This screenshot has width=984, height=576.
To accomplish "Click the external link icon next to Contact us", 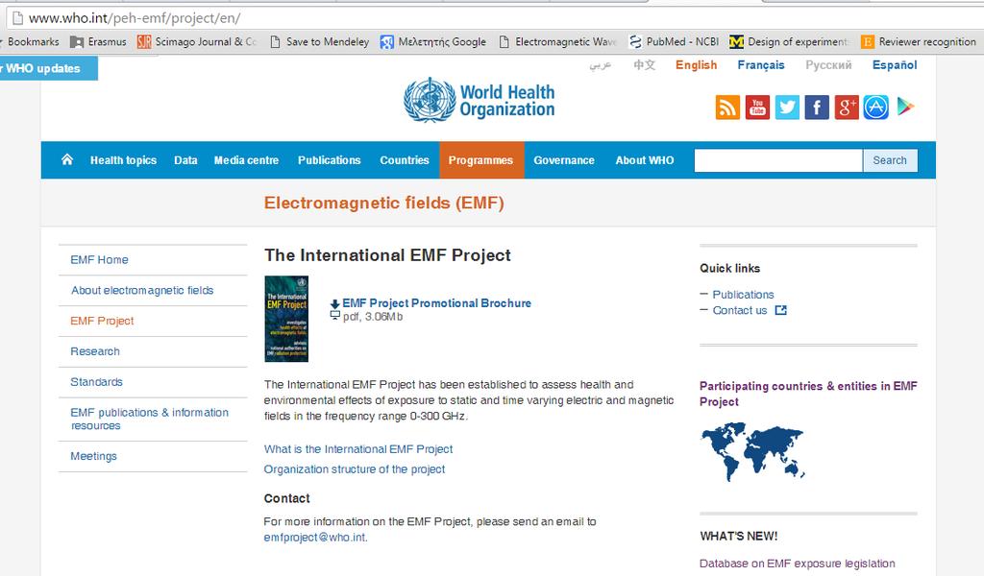I will [x=780, y=310].
